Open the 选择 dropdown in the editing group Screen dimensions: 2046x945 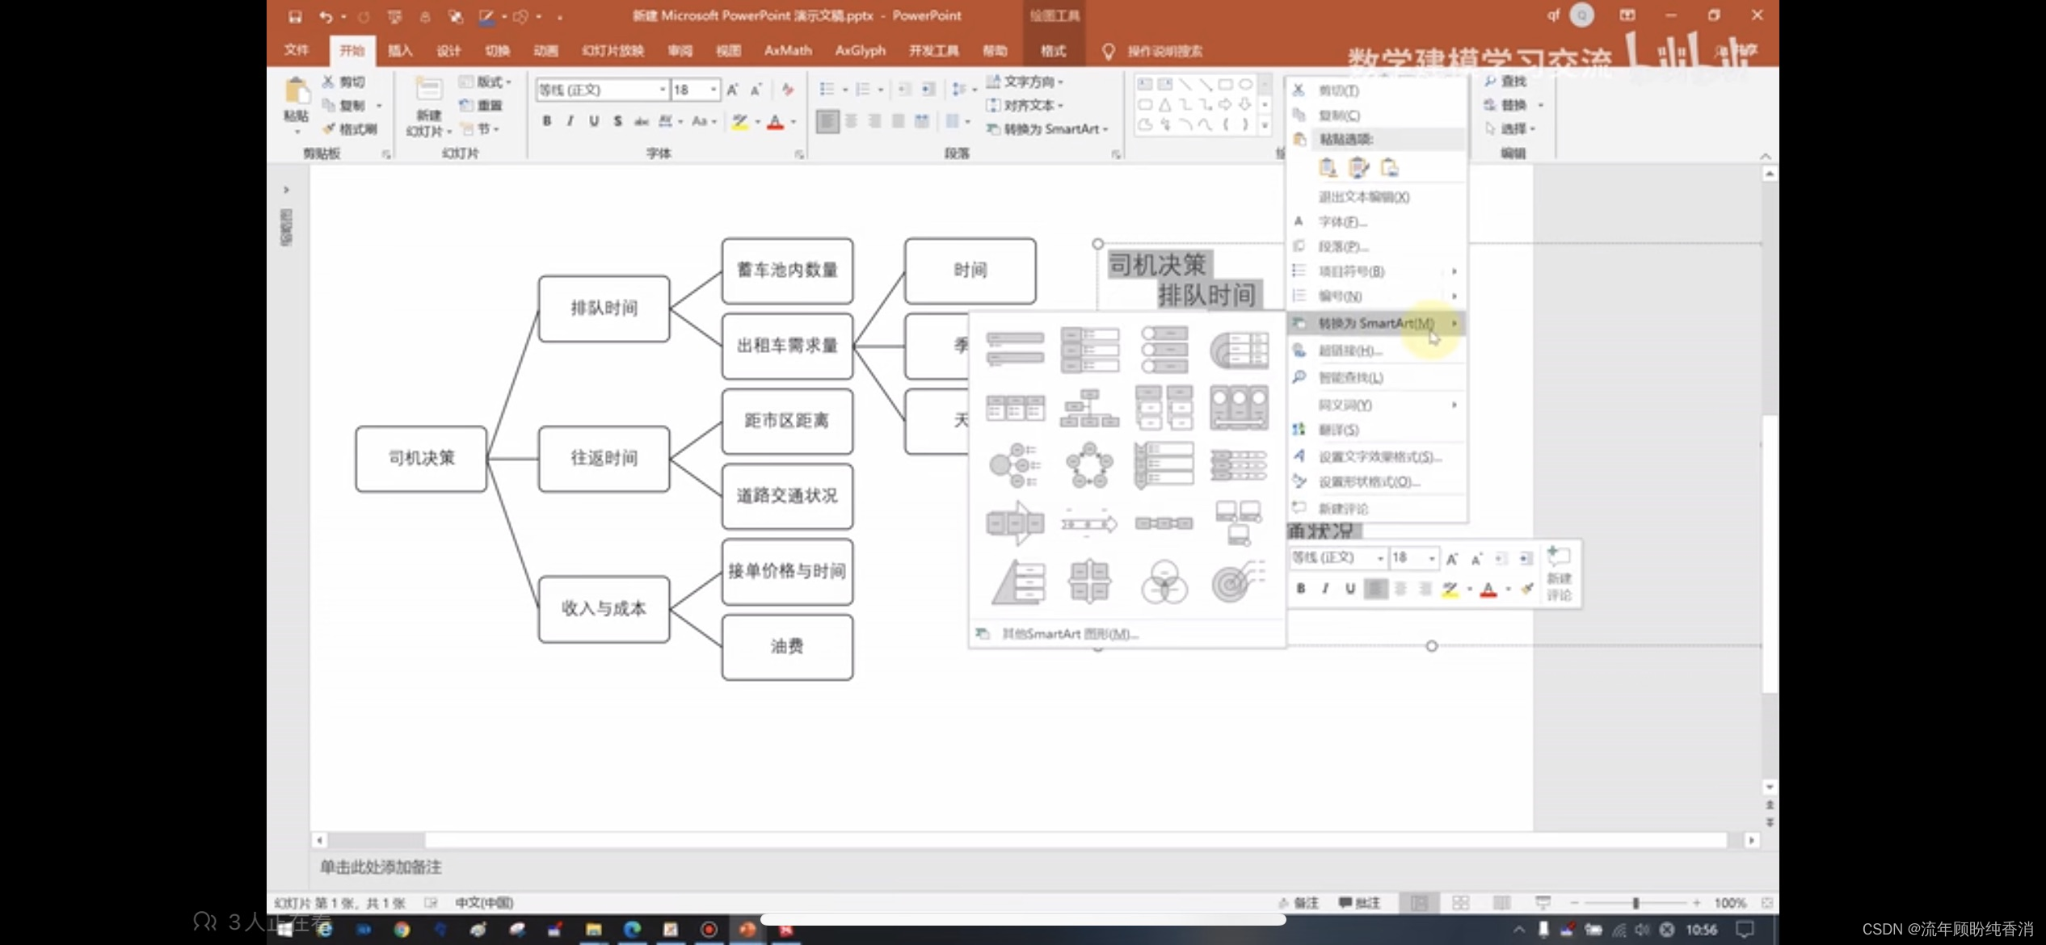click(x=1509, y=128)
